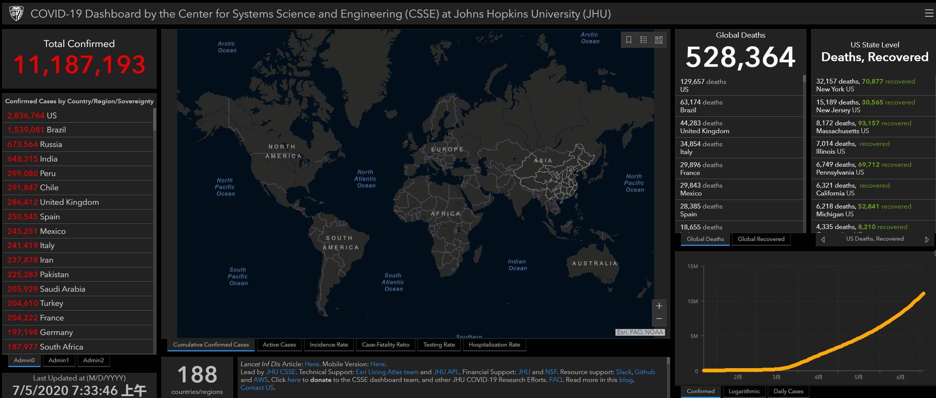Open the AWS link
The image size is (936, 398).
[261, 380]
